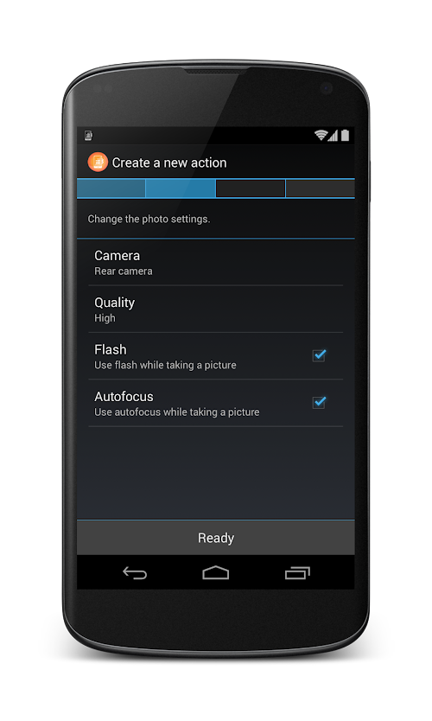This screenshot has width=432, height=721.
Task: Tap the Android home navigation icon
Action: 215,572
